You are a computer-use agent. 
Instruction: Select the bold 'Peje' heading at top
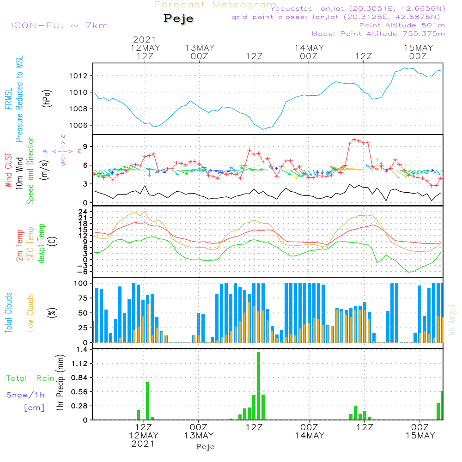tap(178, 18)
